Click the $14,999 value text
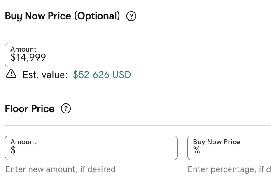The height and width of the screenshot is (188, 271). tap(28, 57)
